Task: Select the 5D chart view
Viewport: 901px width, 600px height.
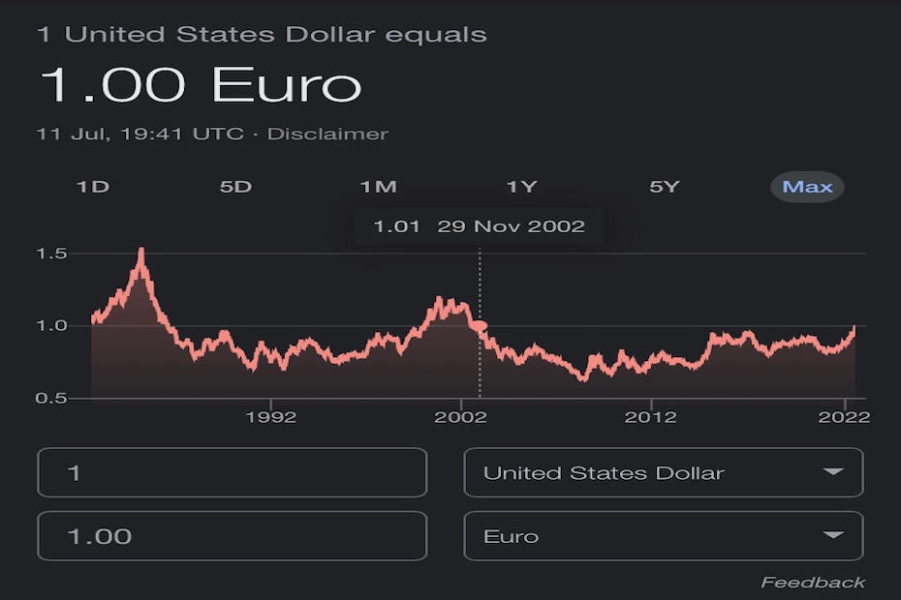Action: click(235, 186)
